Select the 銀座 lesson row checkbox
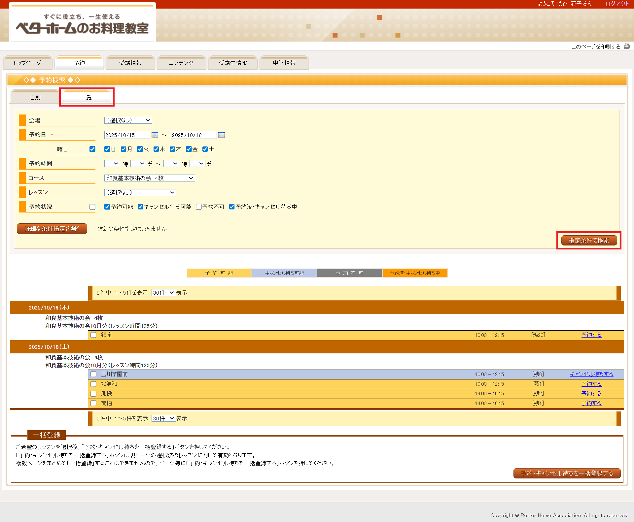 click(93, 335)
